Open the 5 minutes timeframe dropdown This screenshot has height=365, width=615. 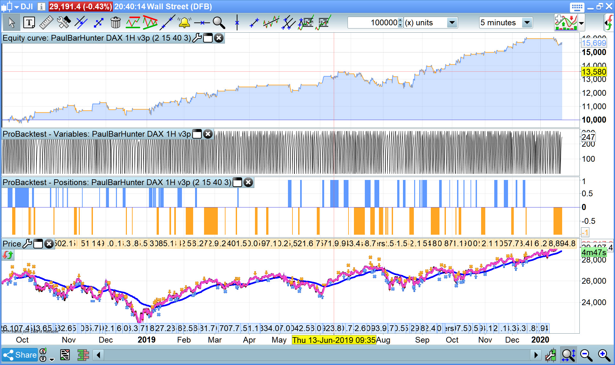tap(527, 23)
